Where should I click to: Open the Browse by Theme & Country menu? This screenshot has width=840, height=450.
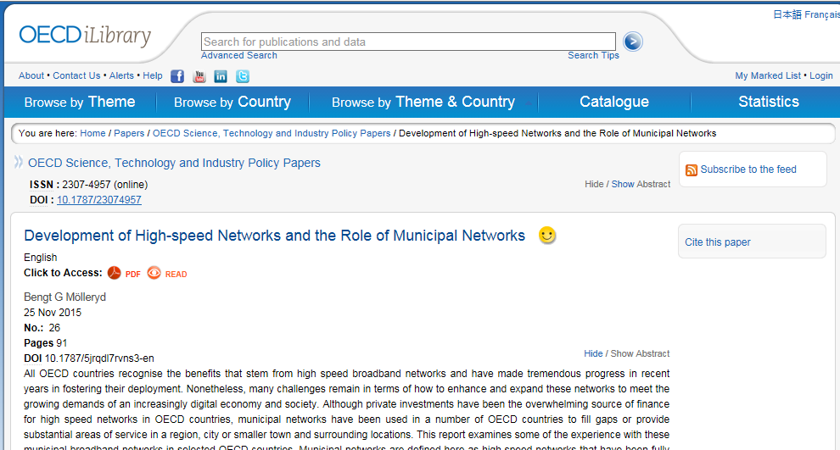(x=423, y=102)
